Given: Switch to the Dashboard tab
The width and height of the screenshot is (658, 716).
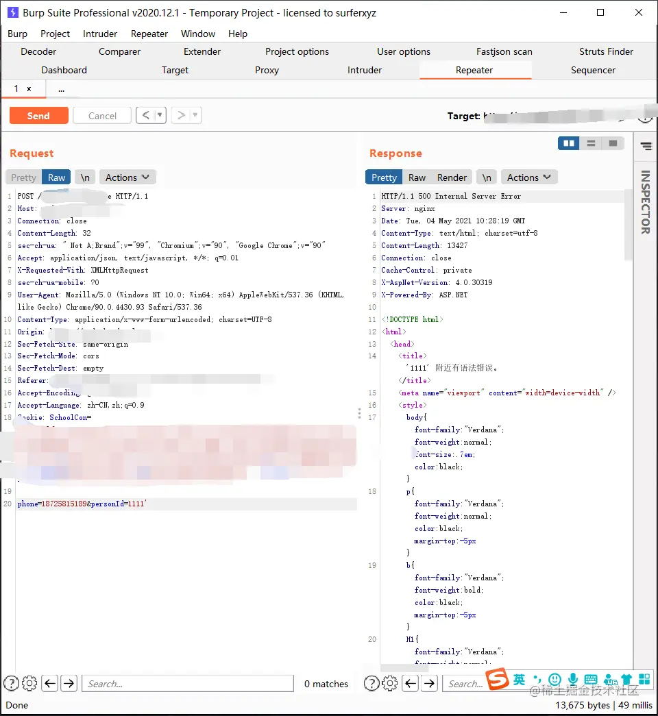Looking at the screenshot, I should pos(64,70).
